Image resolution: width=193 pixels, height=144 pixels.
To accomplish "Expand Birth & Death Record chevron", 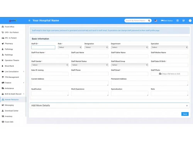I will coord(24,94).
